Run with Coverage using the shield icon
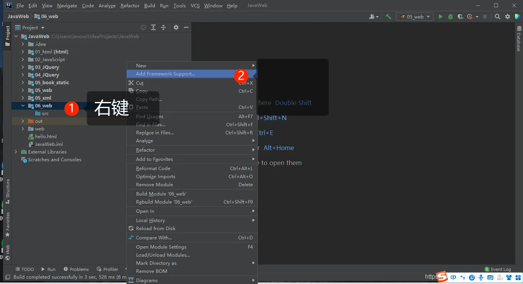Screen dimensions: 523x284 point(460,17)
